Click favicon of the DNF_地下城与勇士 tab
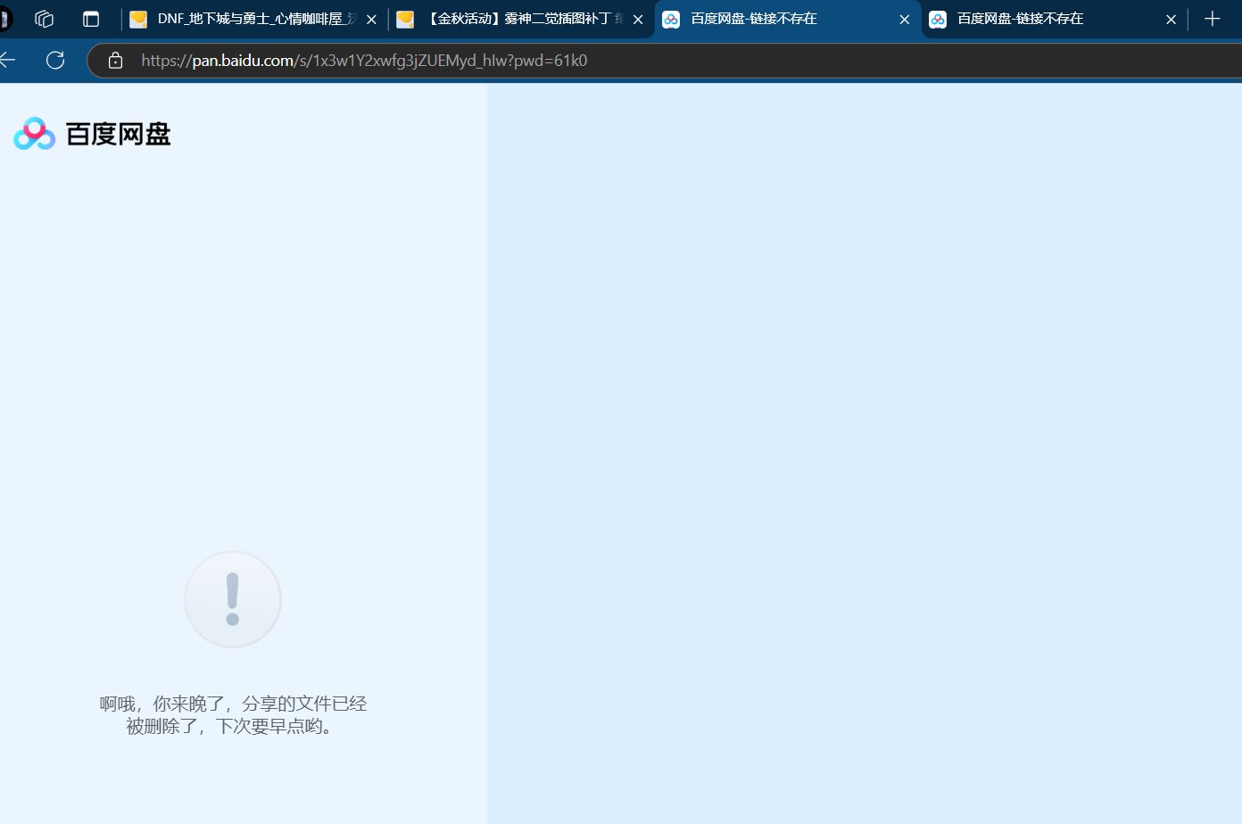Screen dimensions: 1242x824 click(x=138, y=20)
